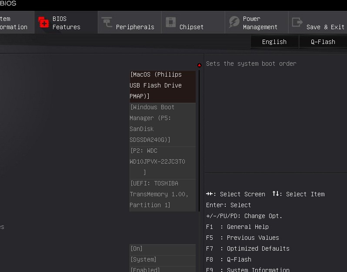Screen dimensions: 347x272
Task: Click the Peripherals tab icon
Action: [x=107, y=22]
